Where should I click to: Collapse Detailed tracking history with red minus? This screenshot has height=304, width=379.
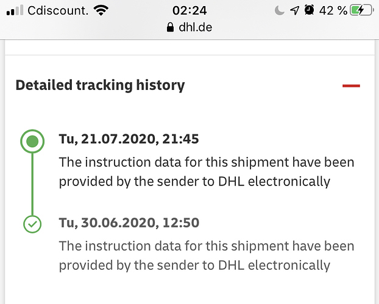351,86
